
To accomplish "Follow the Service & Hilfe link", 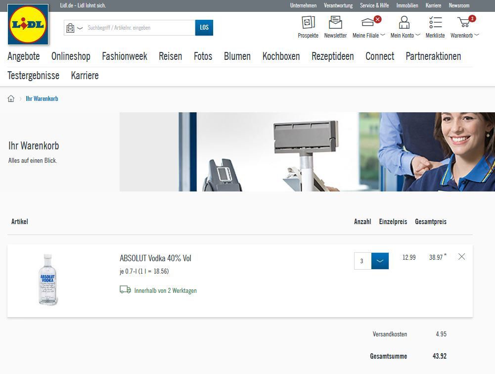I will pyautogui.click(x=374, y=5).
